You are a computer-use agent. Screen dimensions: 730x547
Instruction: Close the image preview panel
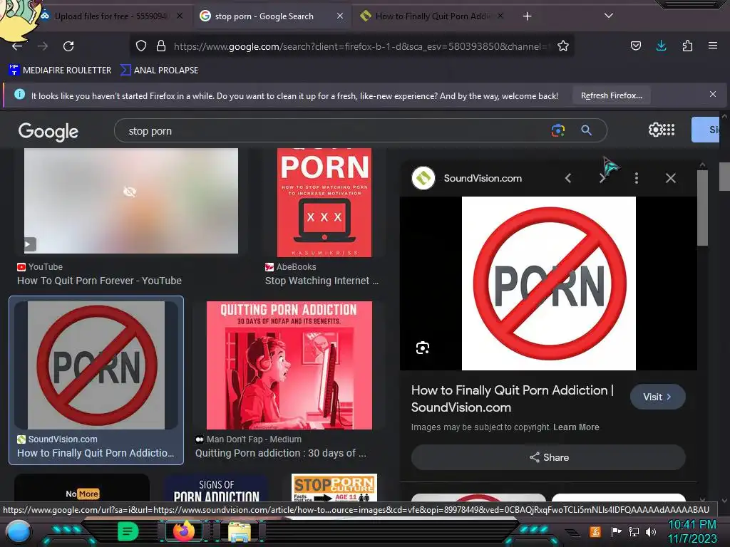point(670,178)
